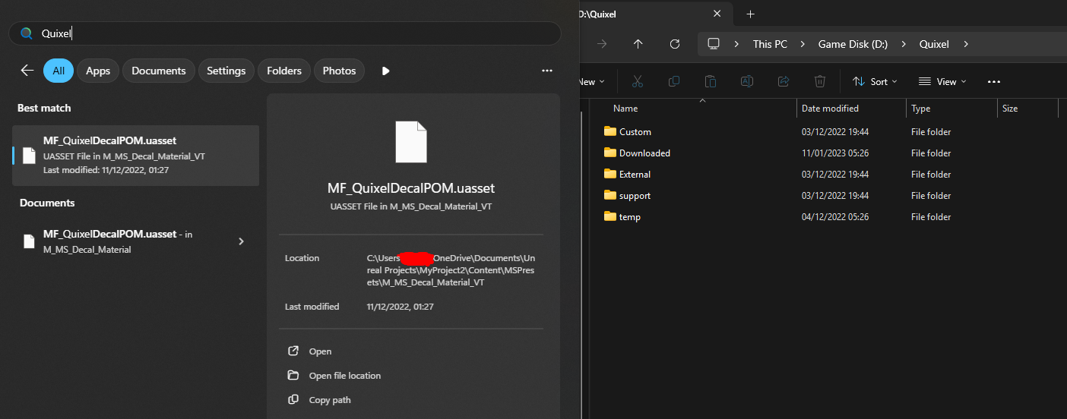
Task: Select the Downloaded folder row
Action: [x=828, y=153]
